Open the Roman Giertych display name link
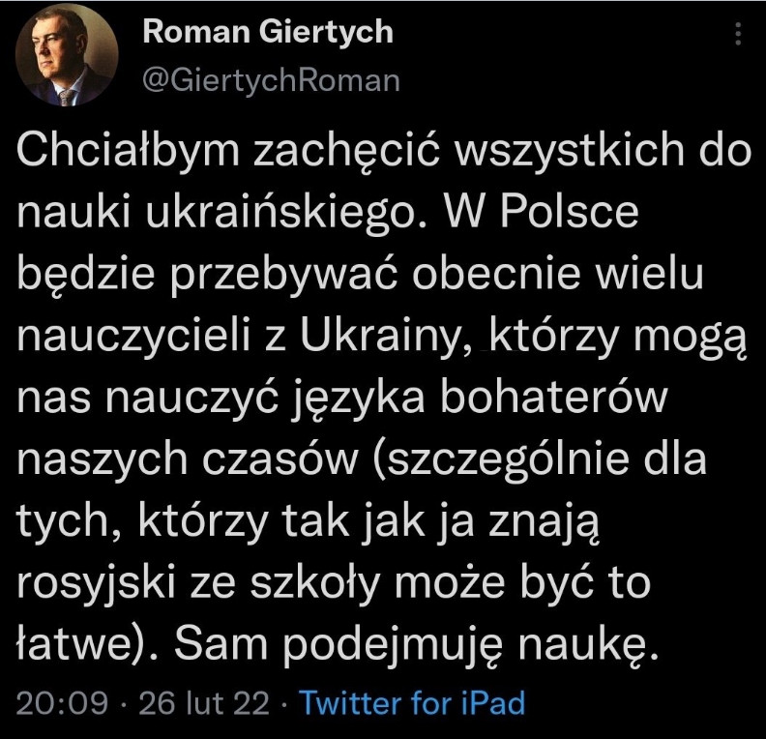The image size is (766, 739). click(268, 33)
